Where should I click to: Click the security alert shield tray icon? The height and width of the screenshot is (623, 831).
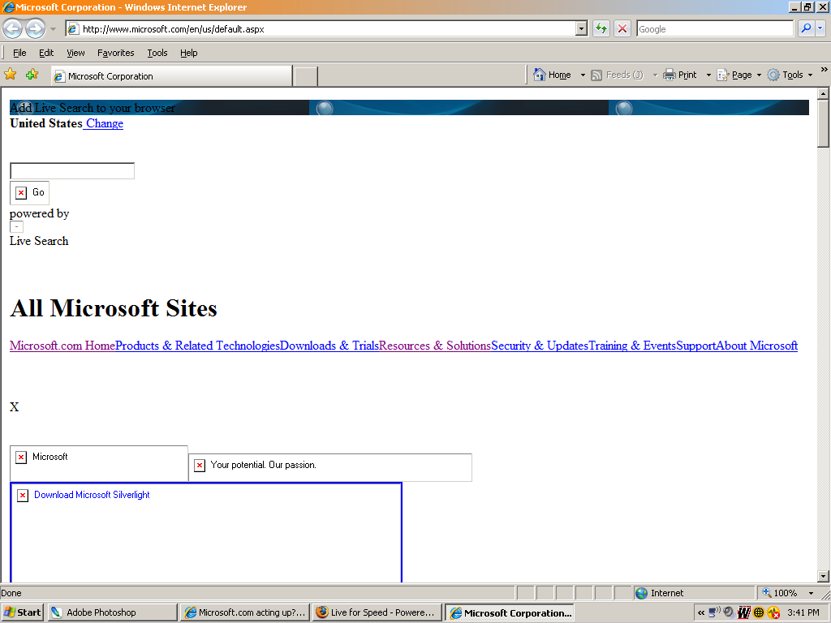[773, 612]
